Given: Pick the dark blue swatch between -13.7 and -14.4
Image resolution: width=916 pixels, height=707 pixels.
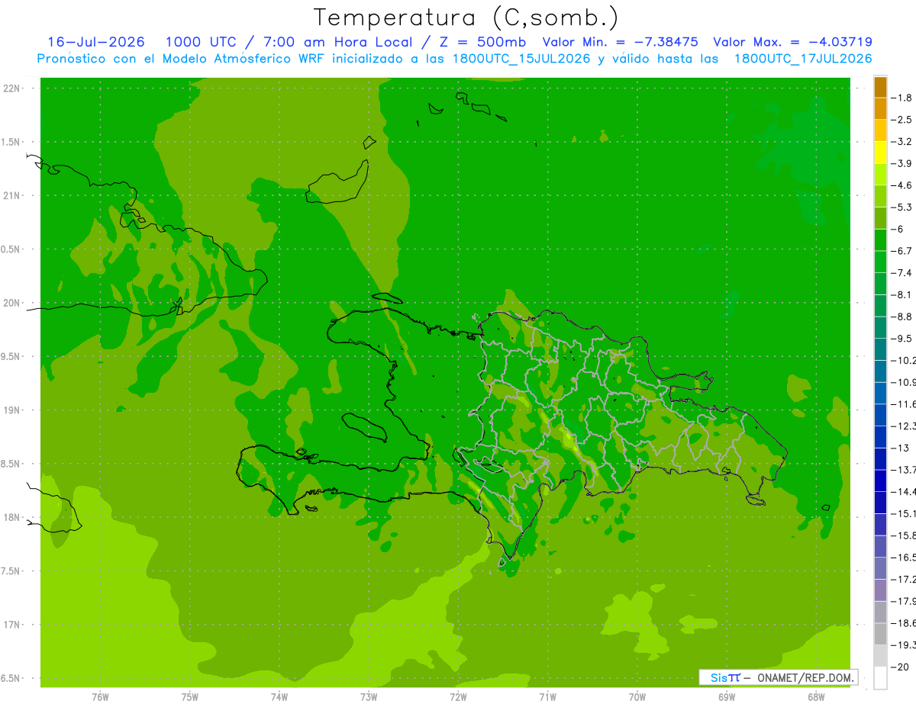Looking at the screenshot, I should 880,480.
